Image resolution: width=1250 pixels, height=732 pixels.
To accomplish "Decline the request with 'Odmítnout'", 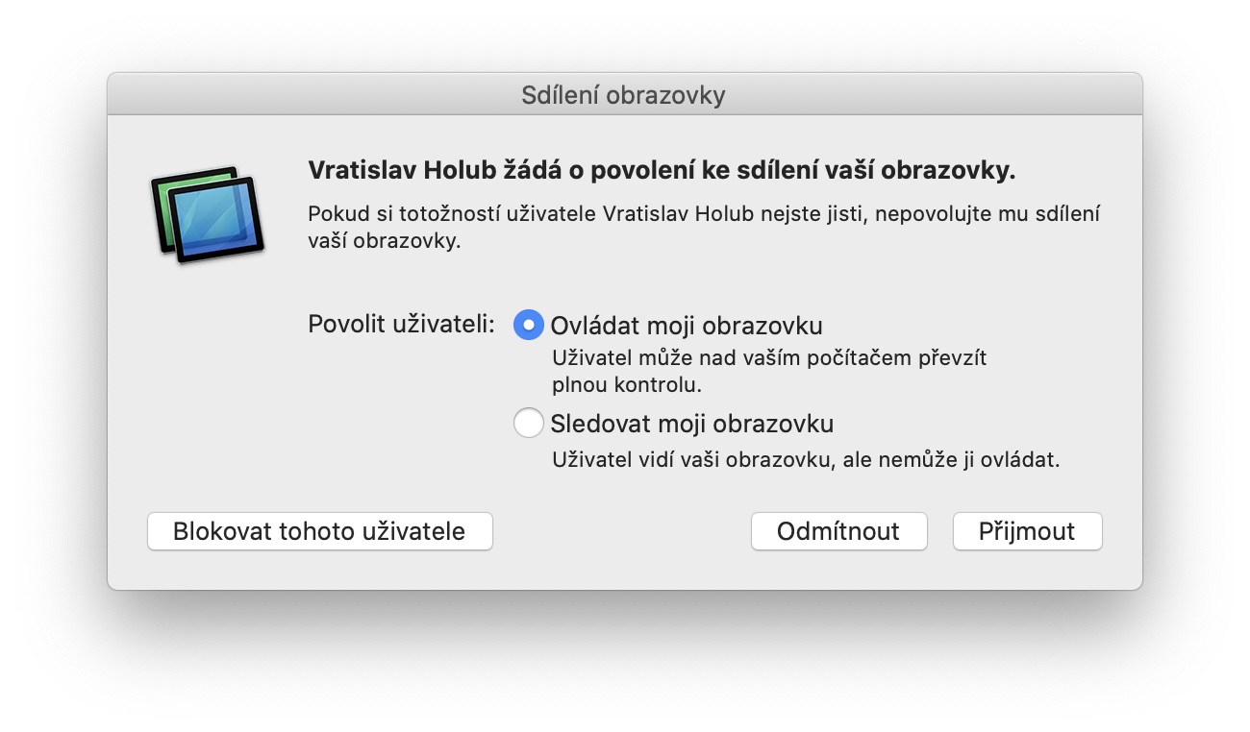I will pos(838,531).
